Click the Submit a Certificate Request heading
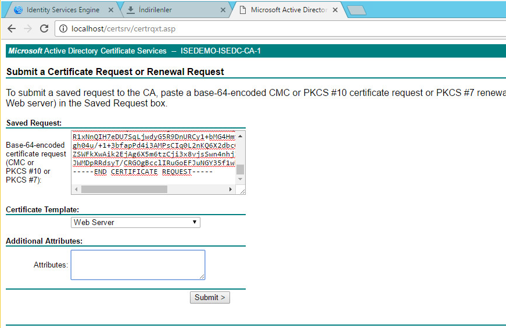This screenshot has width=506, height=328. [x=115, y=72]
